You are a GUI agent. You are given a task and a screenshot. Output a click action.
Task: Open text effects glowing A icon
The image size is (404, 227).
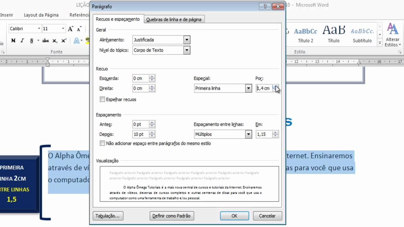[x=76, y=41]
